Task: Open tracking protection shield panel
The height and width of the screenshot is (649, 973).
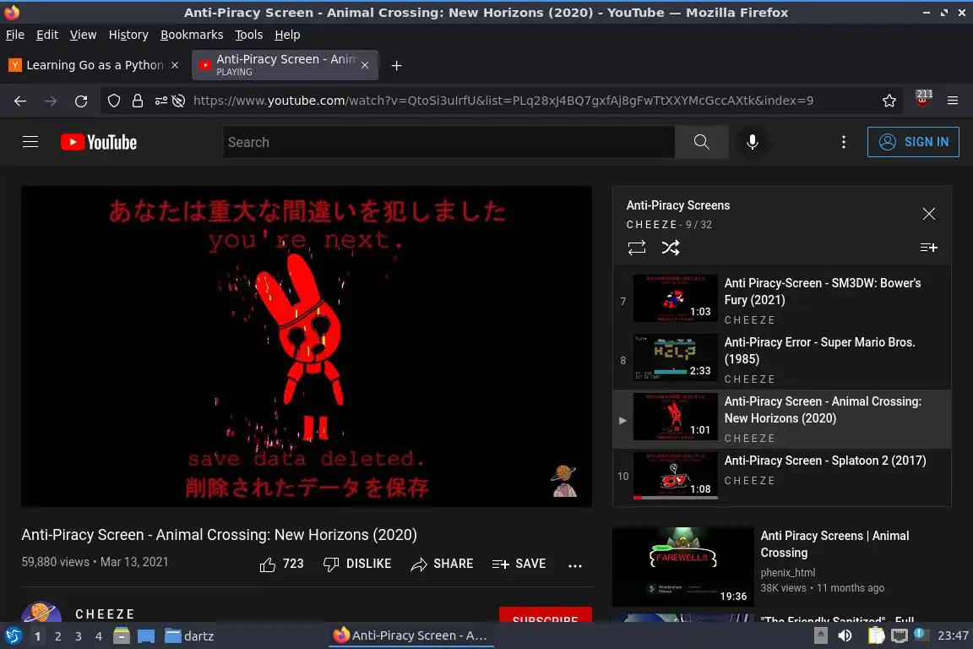Action: pos(113,101)
